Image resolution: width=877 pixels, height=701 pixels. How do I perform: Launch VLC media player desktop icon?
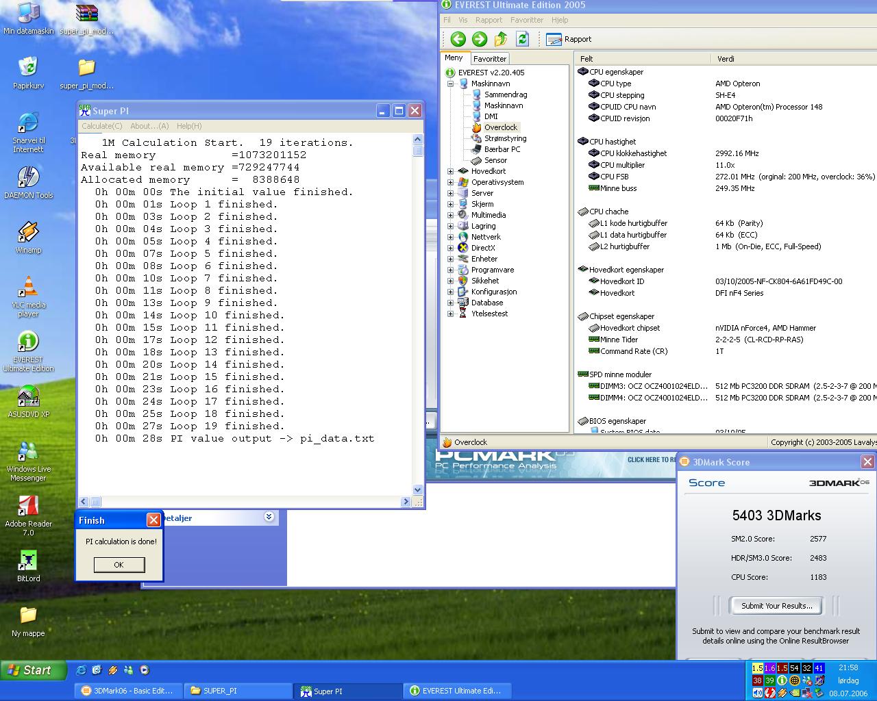pos(28,297)
